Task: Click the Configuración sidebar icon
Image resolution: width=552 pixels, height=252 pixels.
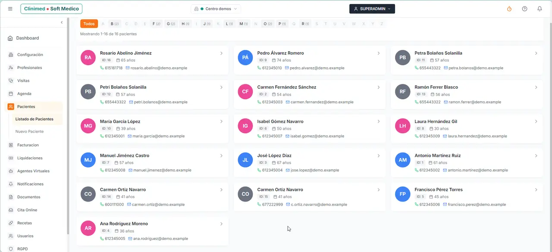Action: pos(11,55)
